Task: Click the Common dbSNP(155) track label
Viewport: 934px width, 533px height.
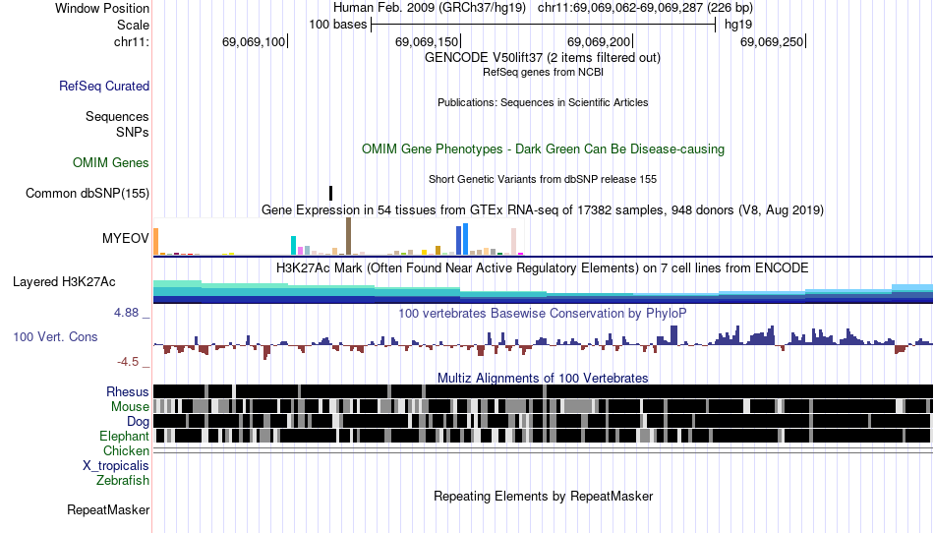Action: pyautogui.click(x=88, y=193)
